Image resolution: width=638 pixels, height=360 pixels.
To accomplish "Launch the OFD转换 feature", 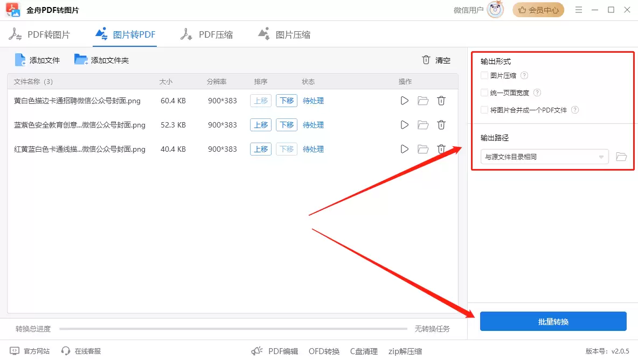I will coord(324,350).
